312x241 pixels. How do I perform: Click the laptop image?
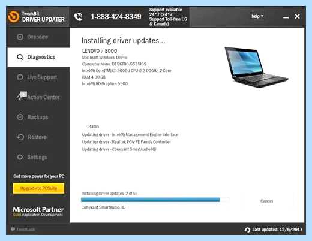click(x=256, y=67)
